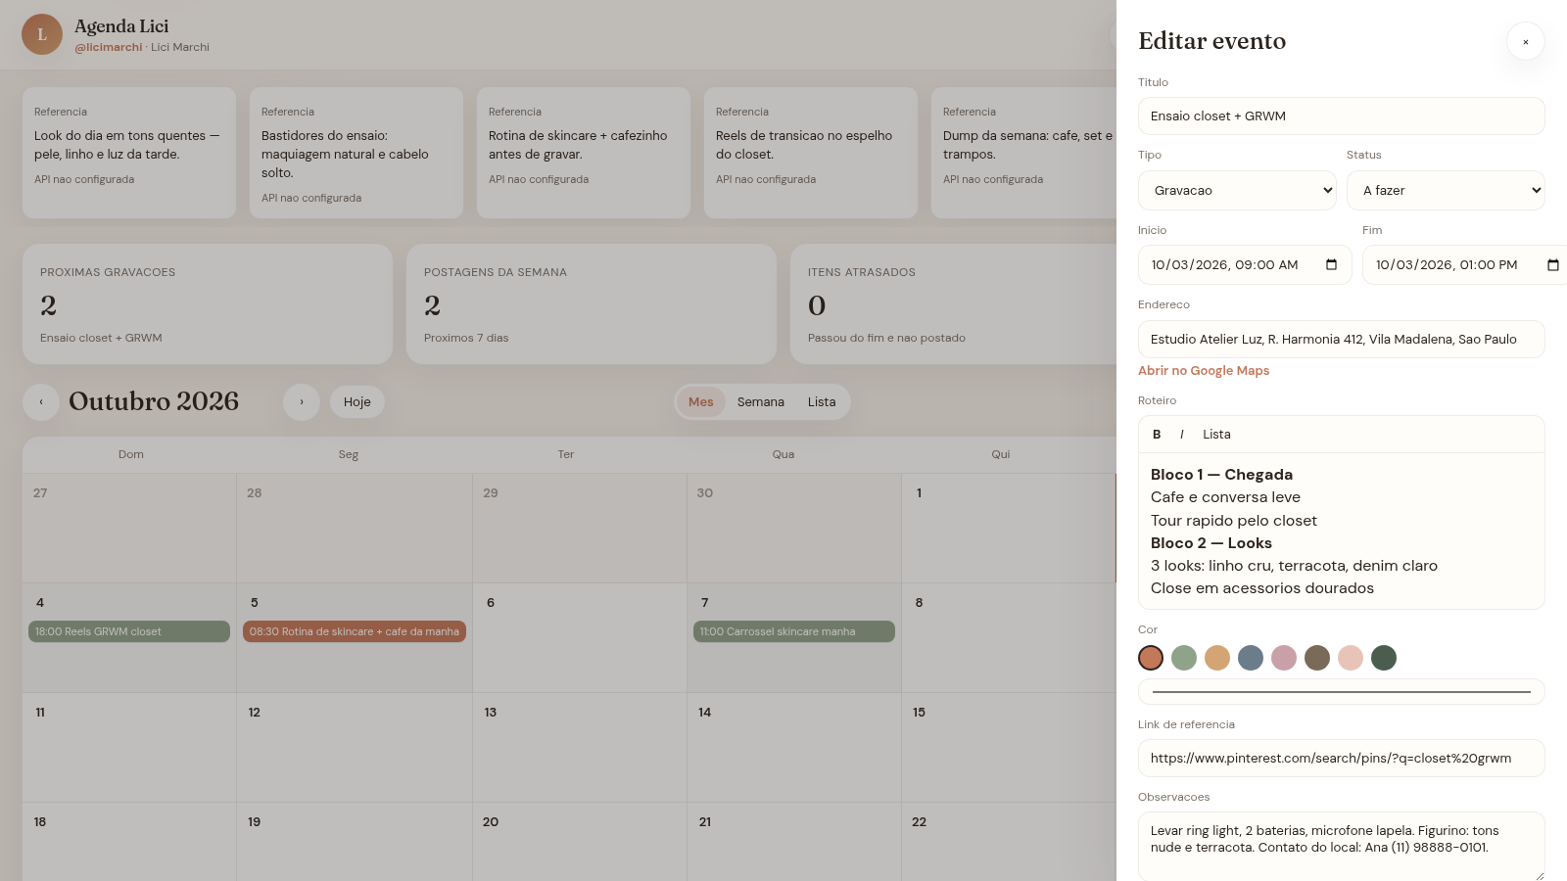Viewport: 1567px width, 881px height.
Task: Open the Tipo dropdown showing Gravacao
Action: [x=1237, y=191]
